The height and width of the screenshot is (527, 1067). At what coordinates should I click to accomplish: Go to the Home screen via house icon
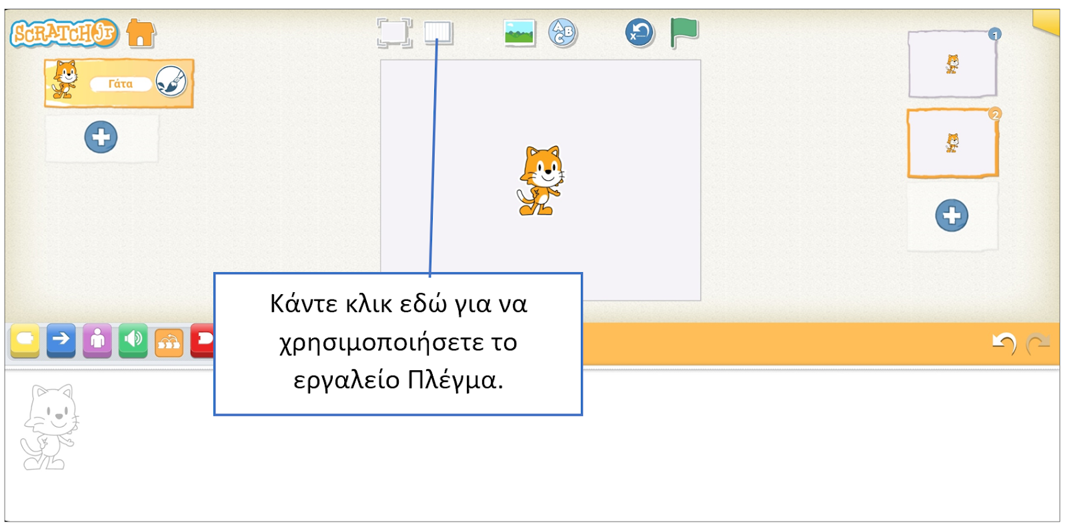coord(141,33)
